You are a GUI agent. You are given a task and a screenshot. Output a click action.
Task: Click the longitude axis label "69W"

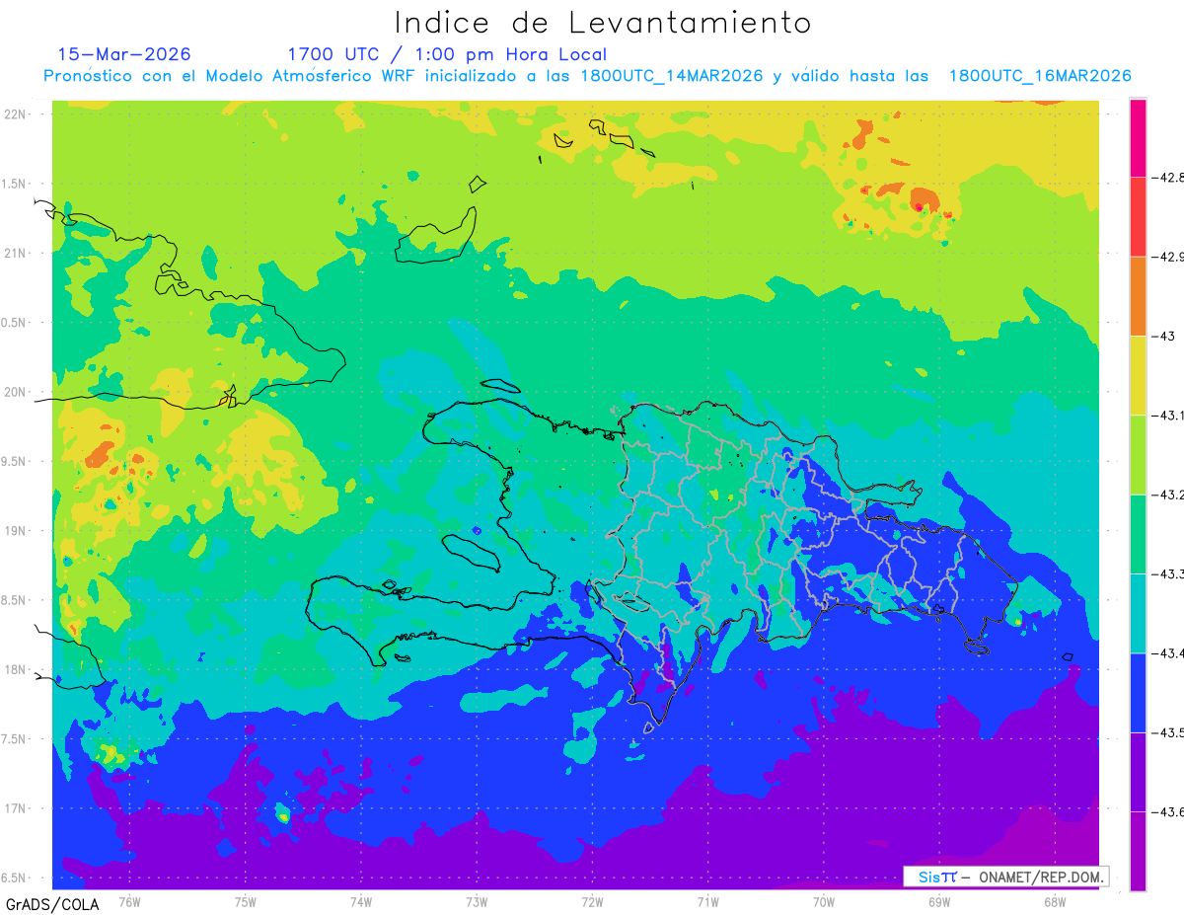(x=939, y=901)
